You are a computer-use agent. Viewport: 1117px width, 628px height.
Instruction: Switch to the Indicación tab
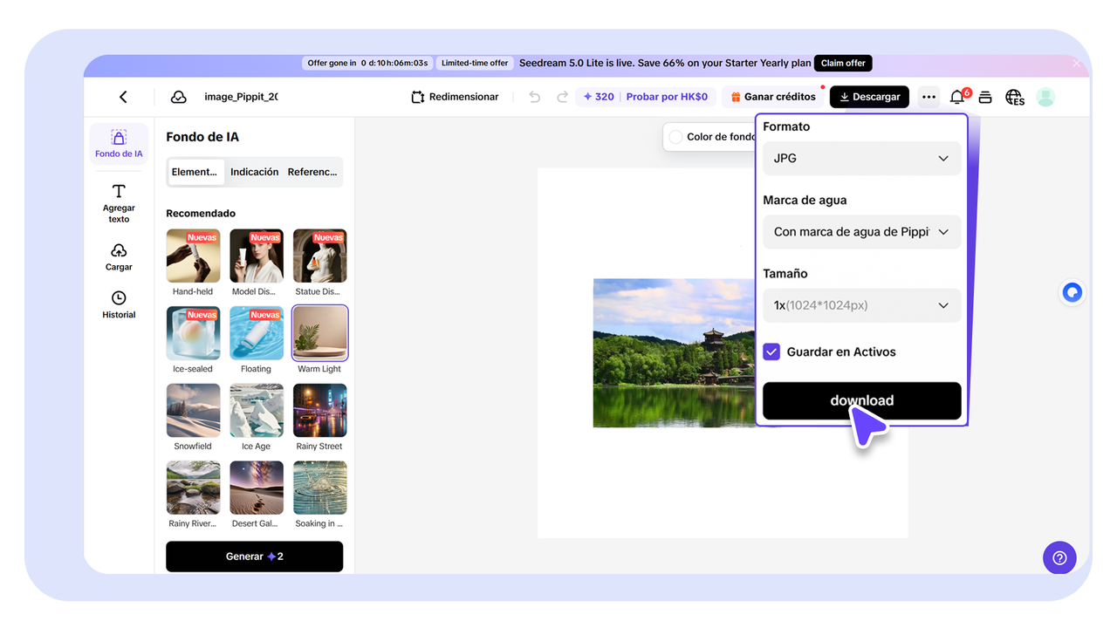coord(255,172)
